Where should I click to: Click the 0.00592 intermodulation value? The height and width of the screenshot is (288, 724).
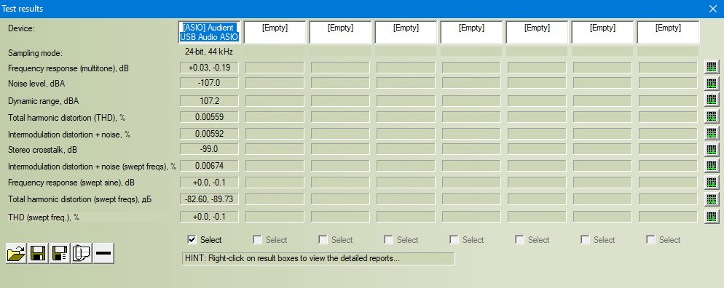click(x=209, y=134)
